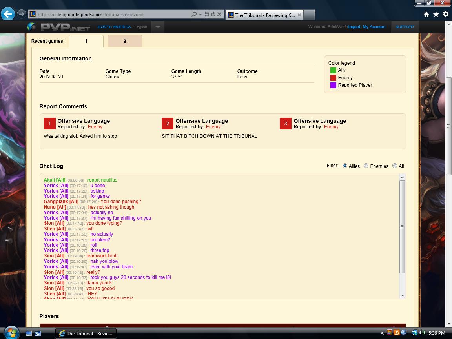Open the browser Home icon

point(426,14)
